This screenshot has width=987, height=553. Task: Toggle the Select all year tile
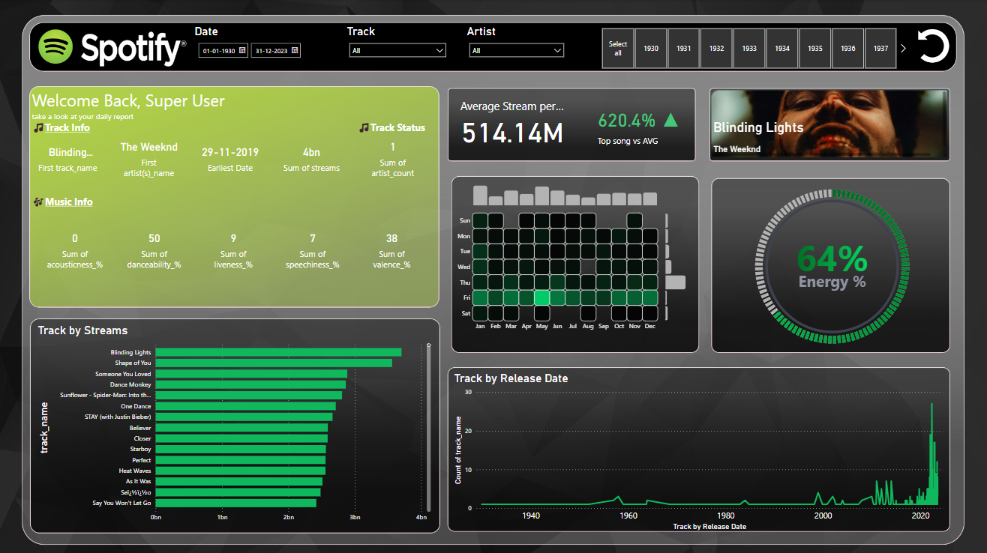[618, 49]
